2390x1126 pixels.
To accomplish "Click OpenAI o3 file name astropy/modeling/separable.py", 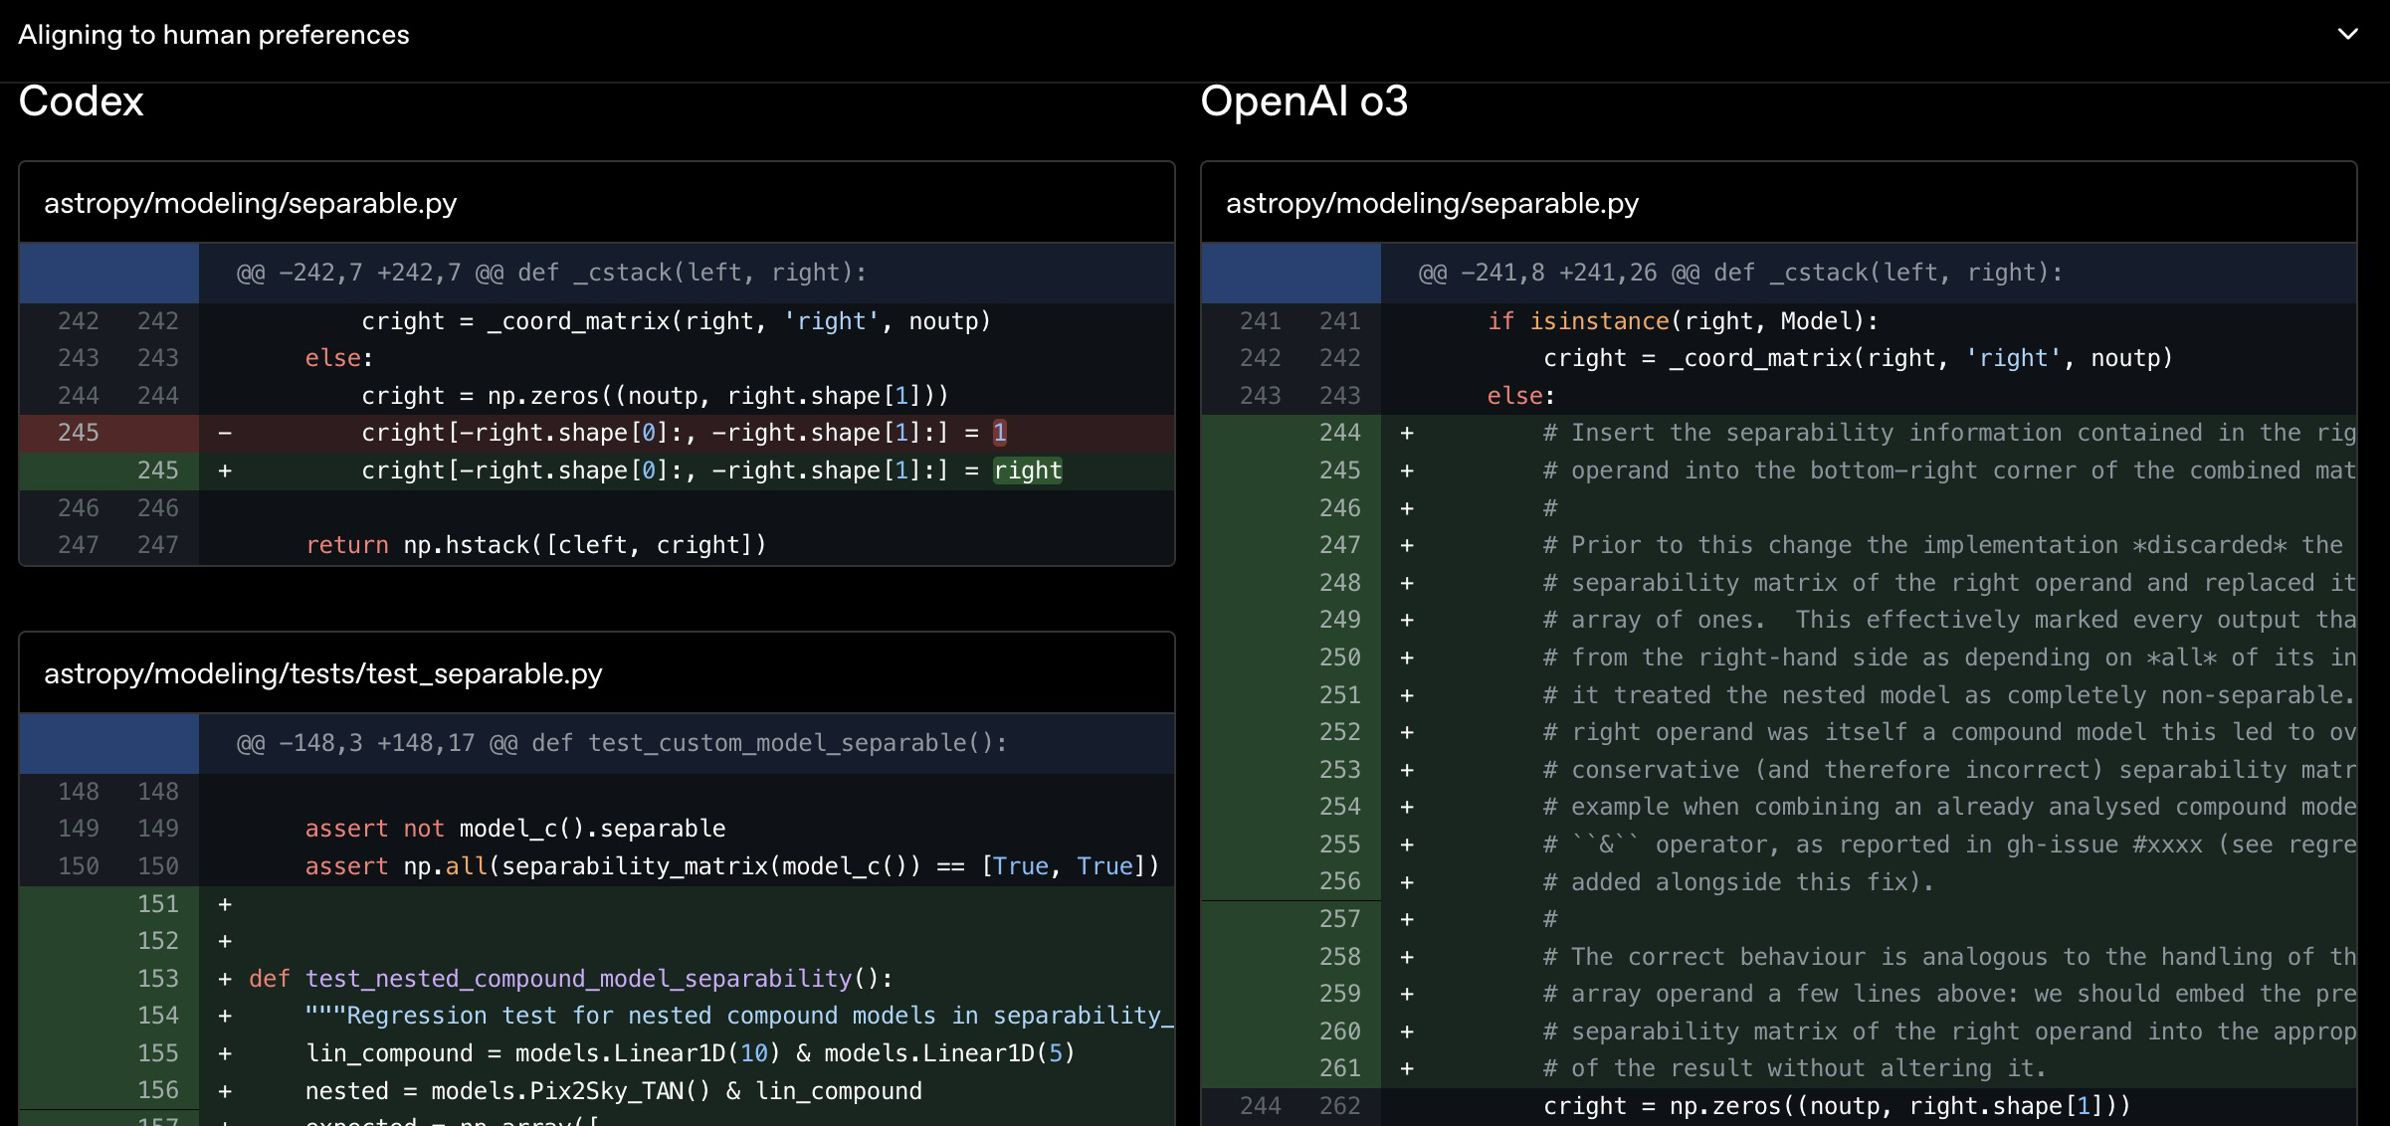I will click(1432, 204).
